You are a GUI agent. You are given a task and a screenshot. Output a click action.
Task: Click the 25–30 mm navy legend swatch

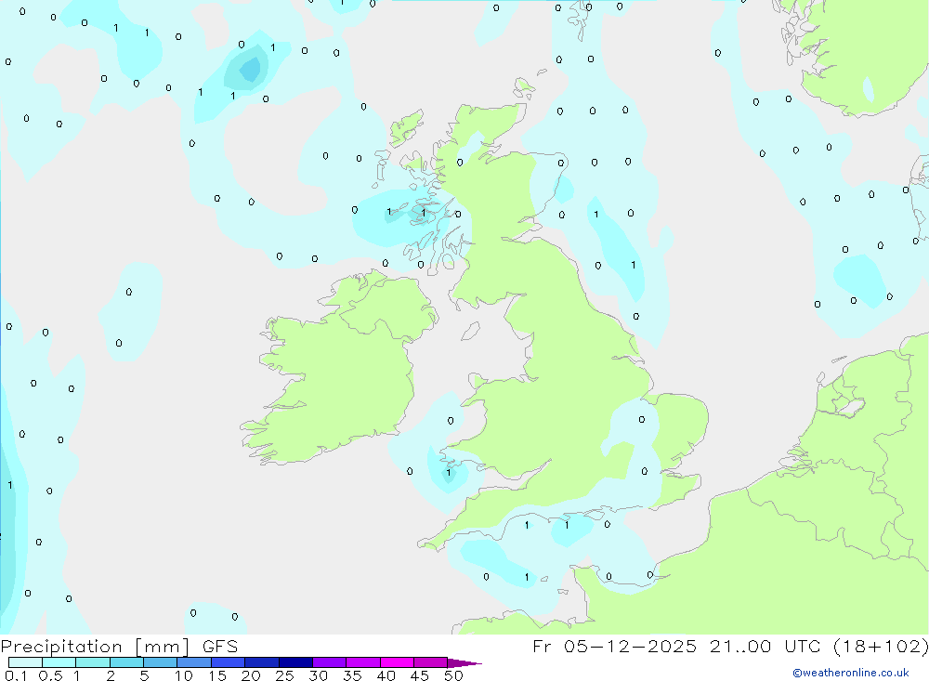point(295,662)
